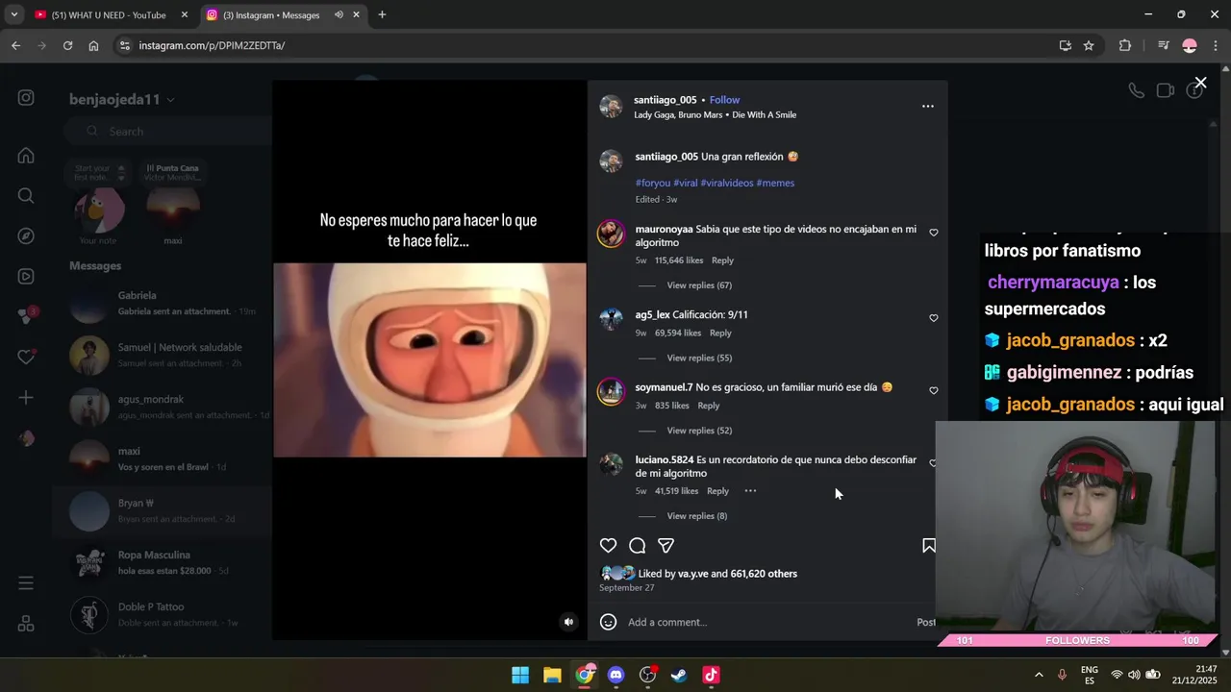Viewport: 1231px width, 692px height.
Task: Submit the comment with Post
Action: (925, 622)
